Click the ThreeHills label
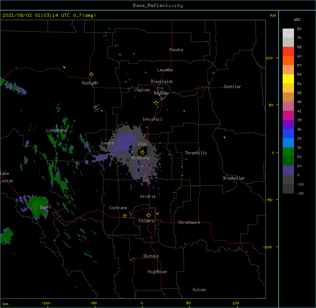Viewport: 316px width, 308px height. [196, 153]
